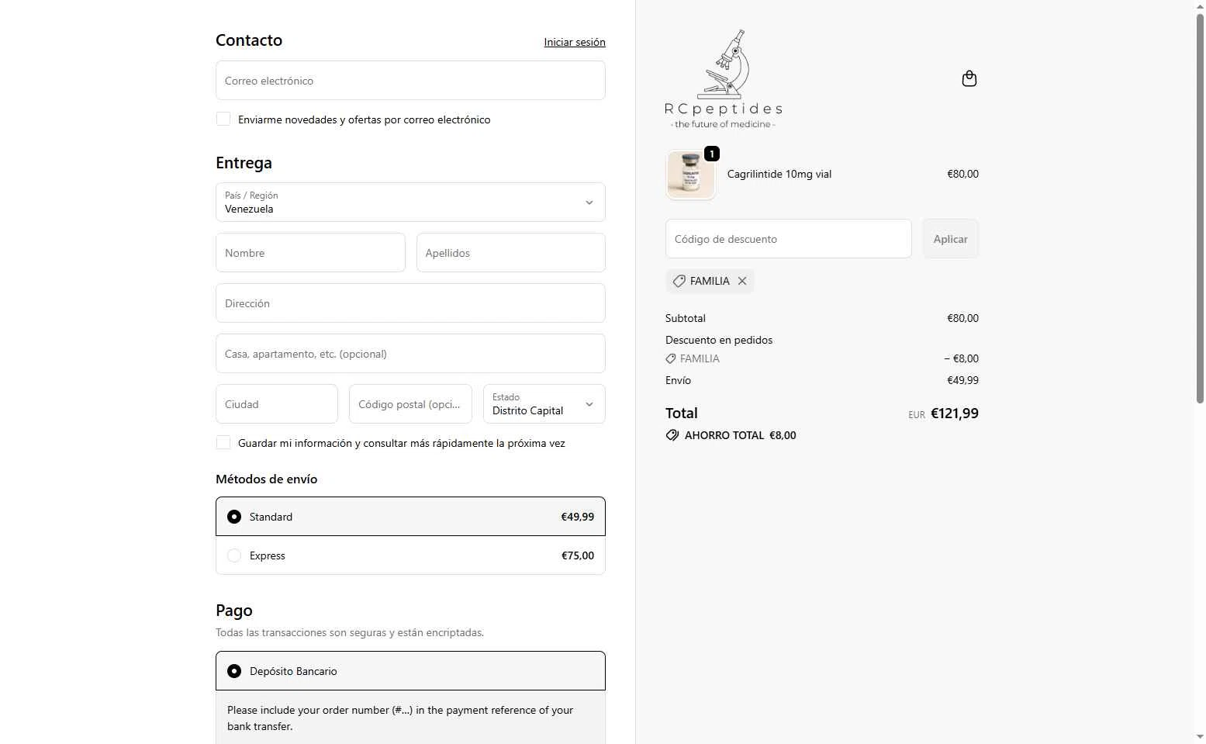Screen dimensions: 1206x744
Task: Click the RCpeptides microscope logo
Action: 724,79
